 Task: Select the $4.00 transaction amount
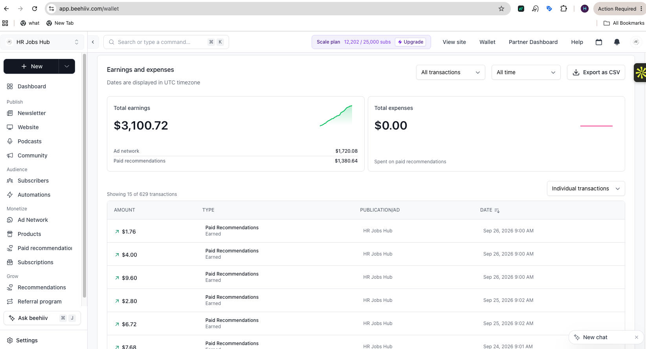click(129, 255)
